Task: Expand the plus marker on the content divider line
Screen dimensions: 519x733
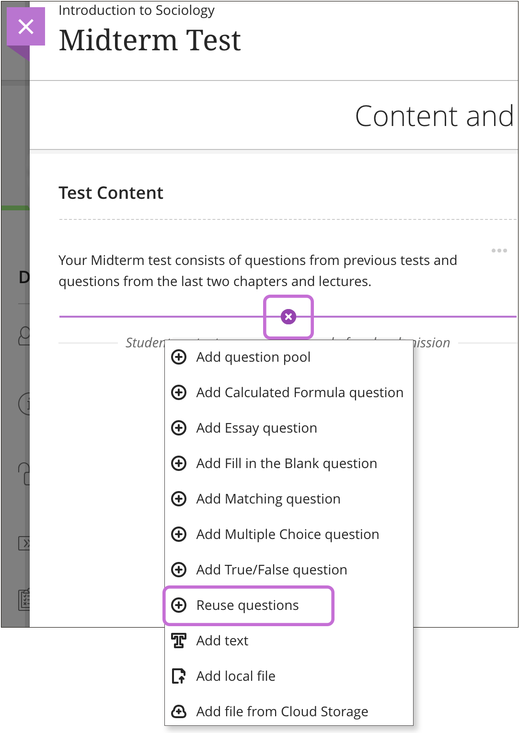Action: 288,316
